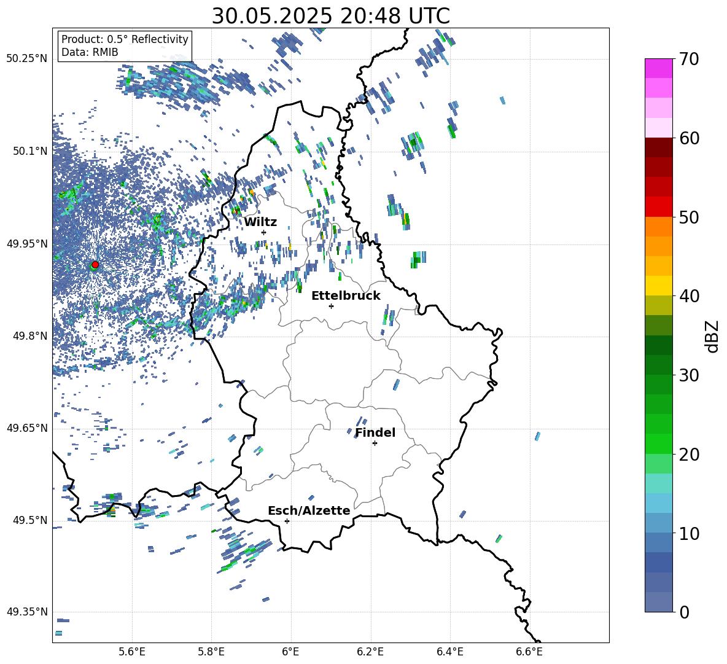This screenshot has height=664, width=727.
Task: Click the 6.6°E longitude label
Action: [x=529, y=652]
